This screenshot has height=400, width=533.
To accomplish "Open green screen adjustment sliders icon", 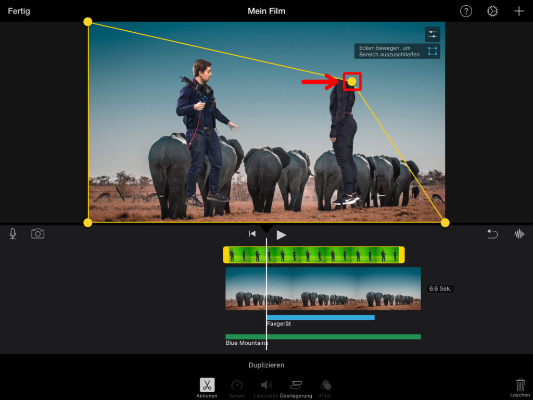I will (x=432, y=34).
